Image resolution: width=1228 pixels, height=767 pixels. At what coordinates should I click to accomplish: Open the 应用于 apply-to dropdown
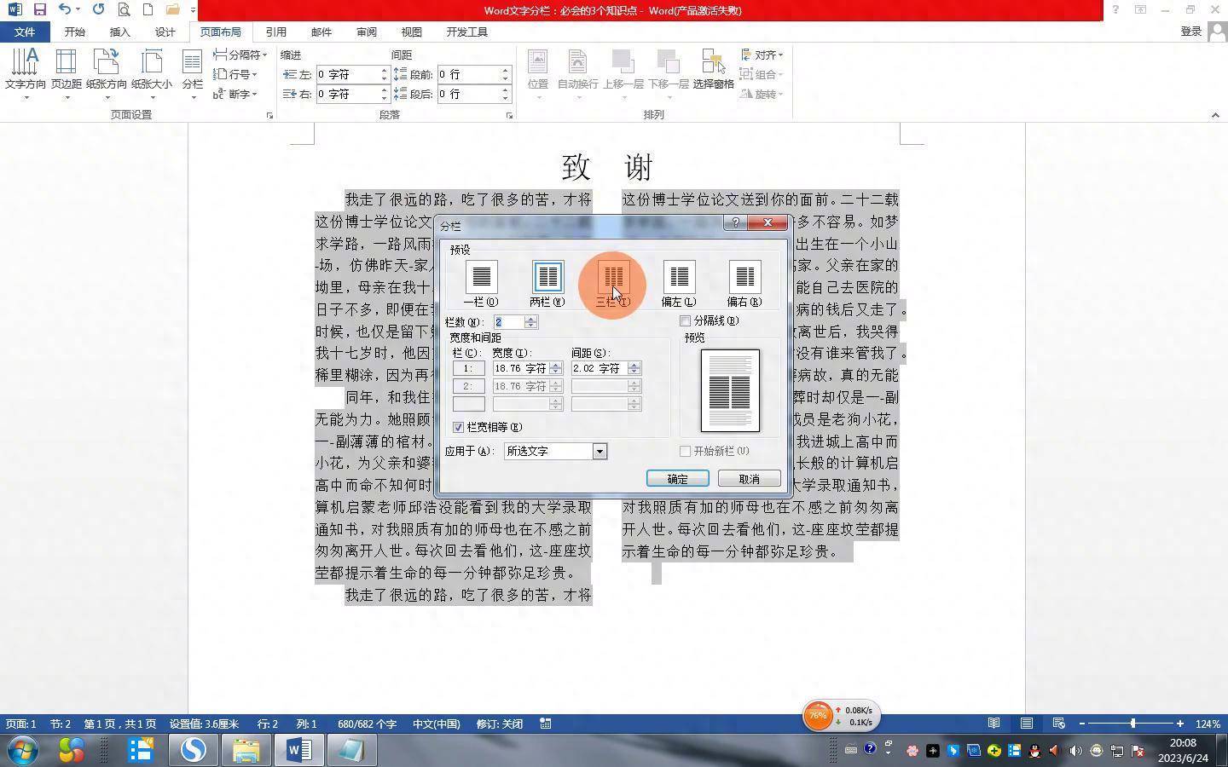click(600, 451)
